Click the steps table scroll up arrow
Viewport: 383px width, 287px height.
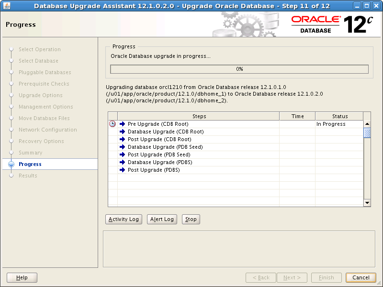(367, 124)
